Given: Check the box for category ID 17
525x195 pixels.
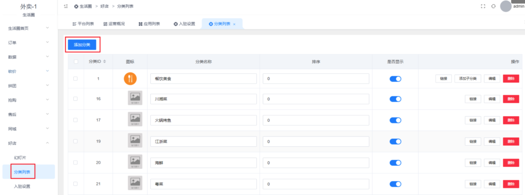Looking at the screenshot, I should tap(75, 120).
